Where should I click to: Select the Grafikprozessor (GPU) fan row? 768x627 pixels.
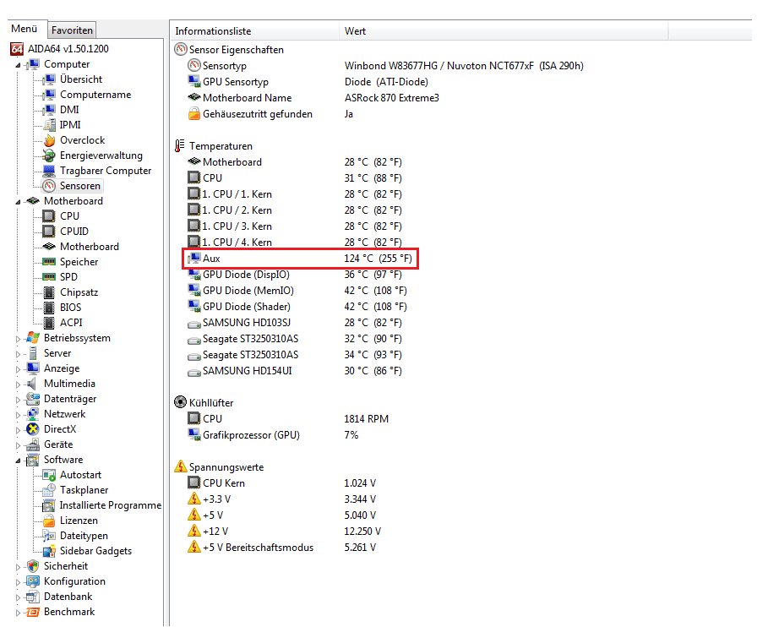click(x=273, y=435)
